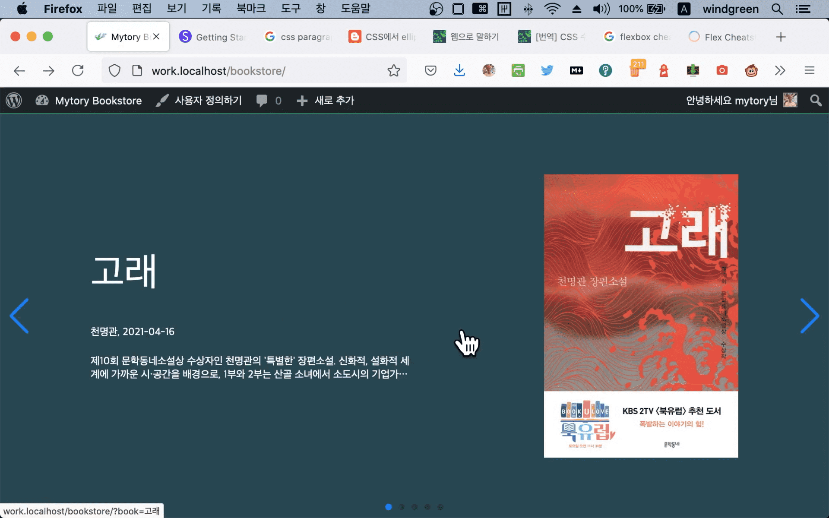Open the admin bar search magnifier
The width and height of the screenshot is (829, 518).
point(816,101)
